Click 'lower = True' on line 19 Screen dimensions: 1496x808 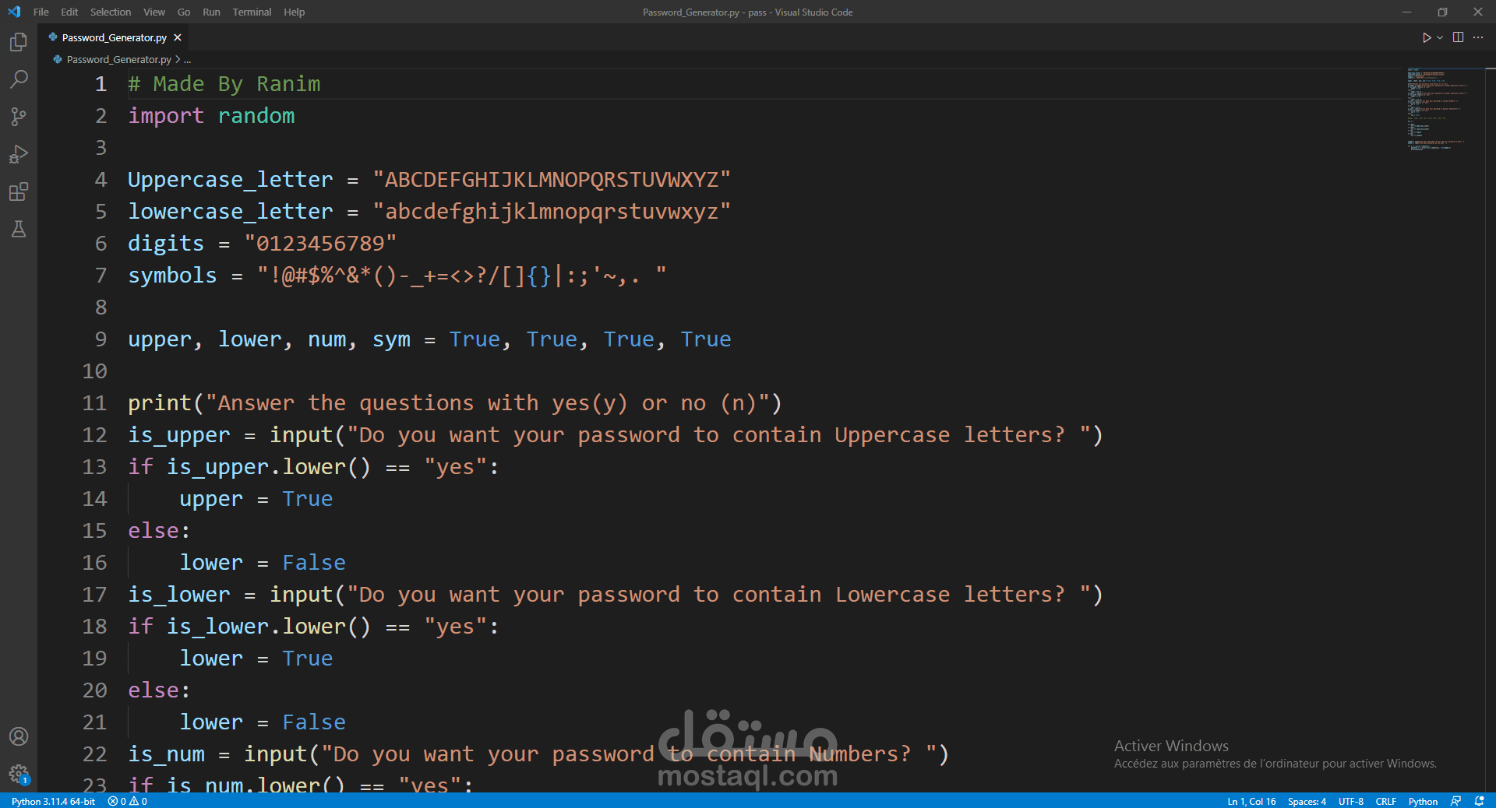tap(256, 659)
